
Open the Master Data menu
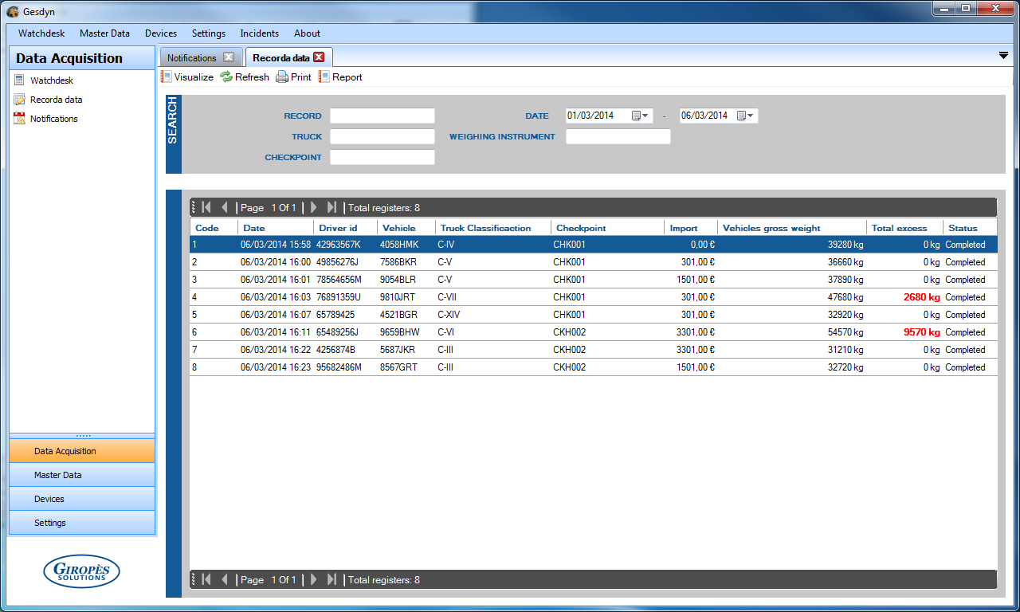[104, 33]
